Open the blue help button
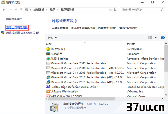 [x=163, y=38]
